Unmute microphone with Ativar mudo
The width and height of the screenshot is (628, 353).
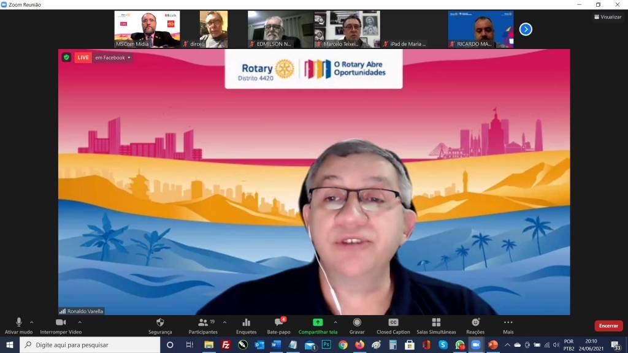[x=18, y=325]
